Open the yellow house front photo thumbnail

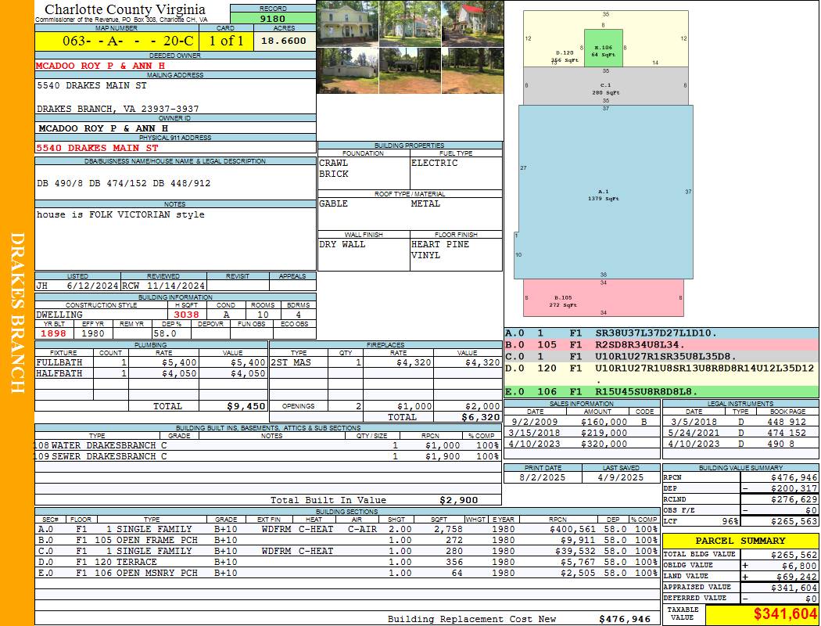[x=347, y=23]
